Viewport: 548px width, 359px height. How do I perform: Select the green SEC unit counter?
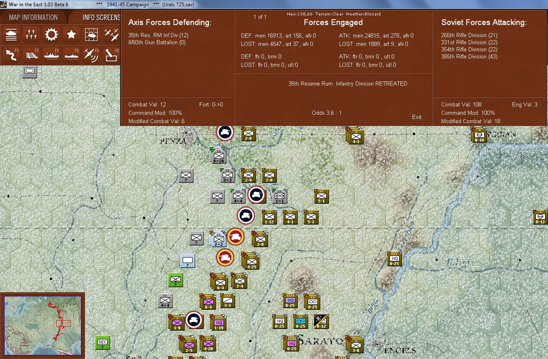tap(102, 342)
